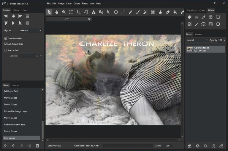228x151 pixels.
Task: Select 'Convert to Image Layer' history entry
Action: click(x=21, y=111)
